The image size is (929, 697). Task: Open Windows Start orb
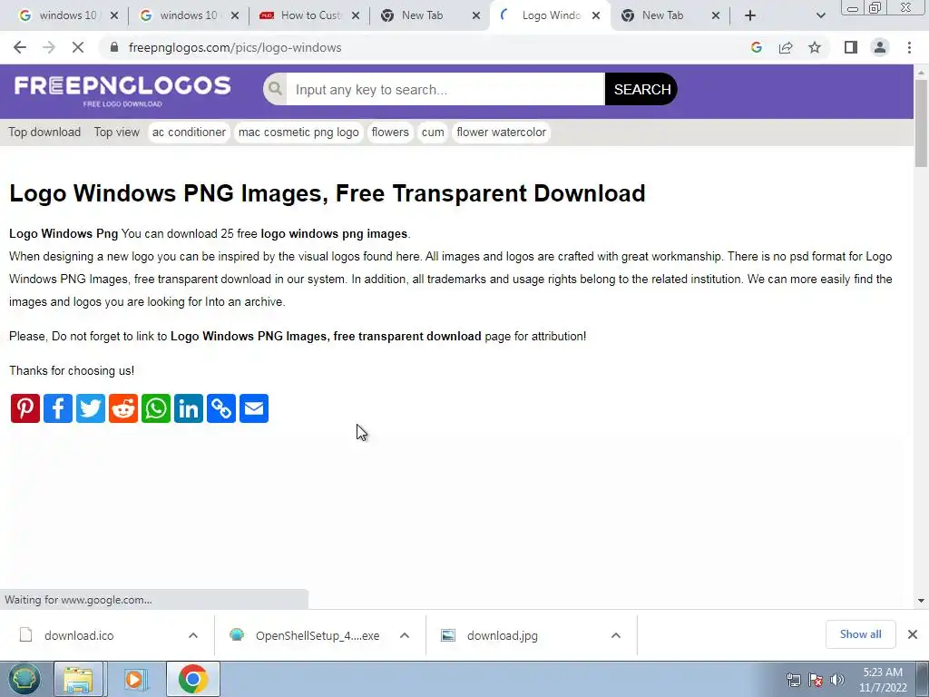click(x=24, y=679)
